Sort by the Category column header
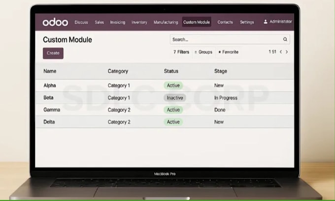This screenshot has width=335, height=201. (118, 71)
